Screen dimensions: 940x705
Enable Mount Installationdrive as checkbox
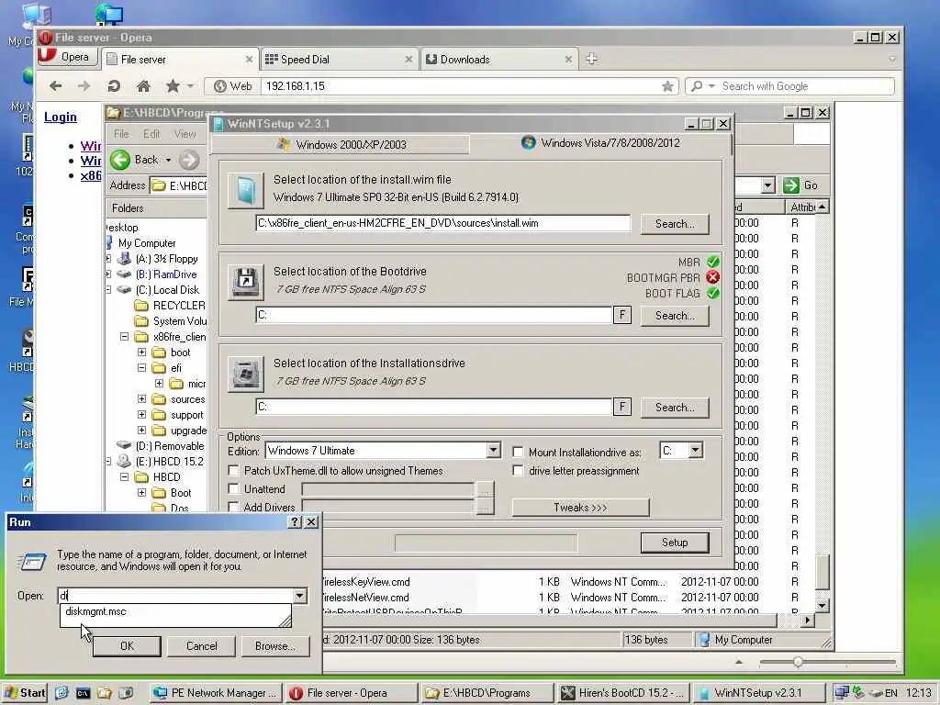click(518, 452)
